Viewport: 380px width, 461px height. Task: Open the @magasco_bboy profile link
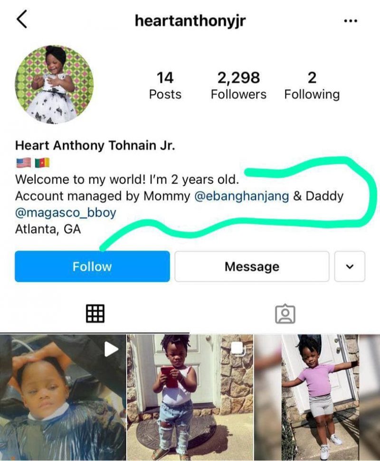[x=66, y=213]
